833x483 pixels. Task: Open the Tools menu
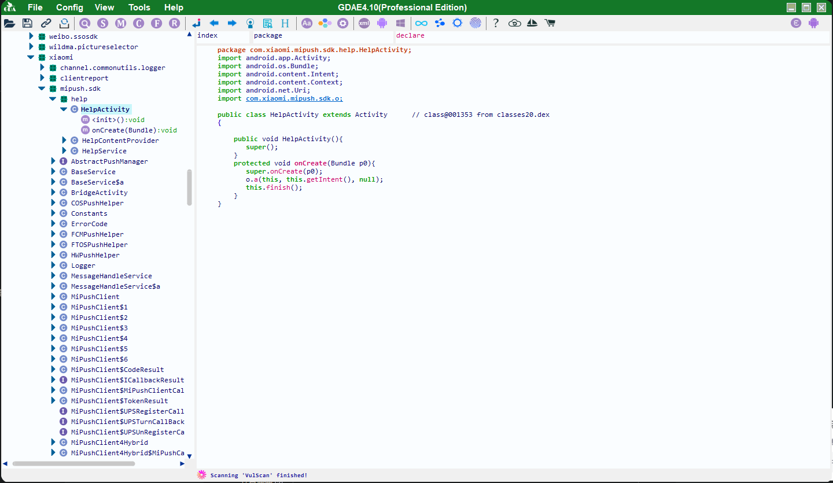[x=139, y=7]
